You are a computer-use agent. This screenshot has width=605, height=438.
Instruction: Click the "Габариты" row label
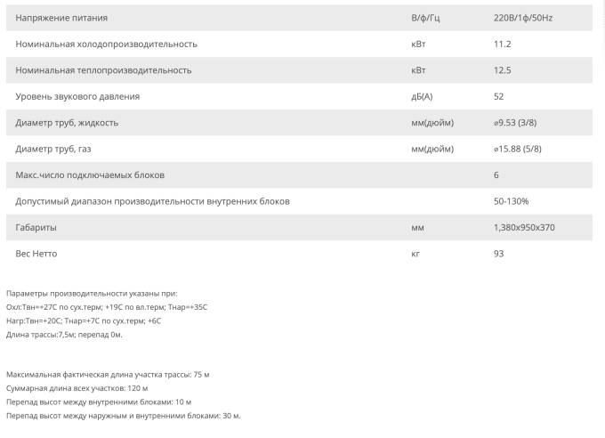coord(36,227)
